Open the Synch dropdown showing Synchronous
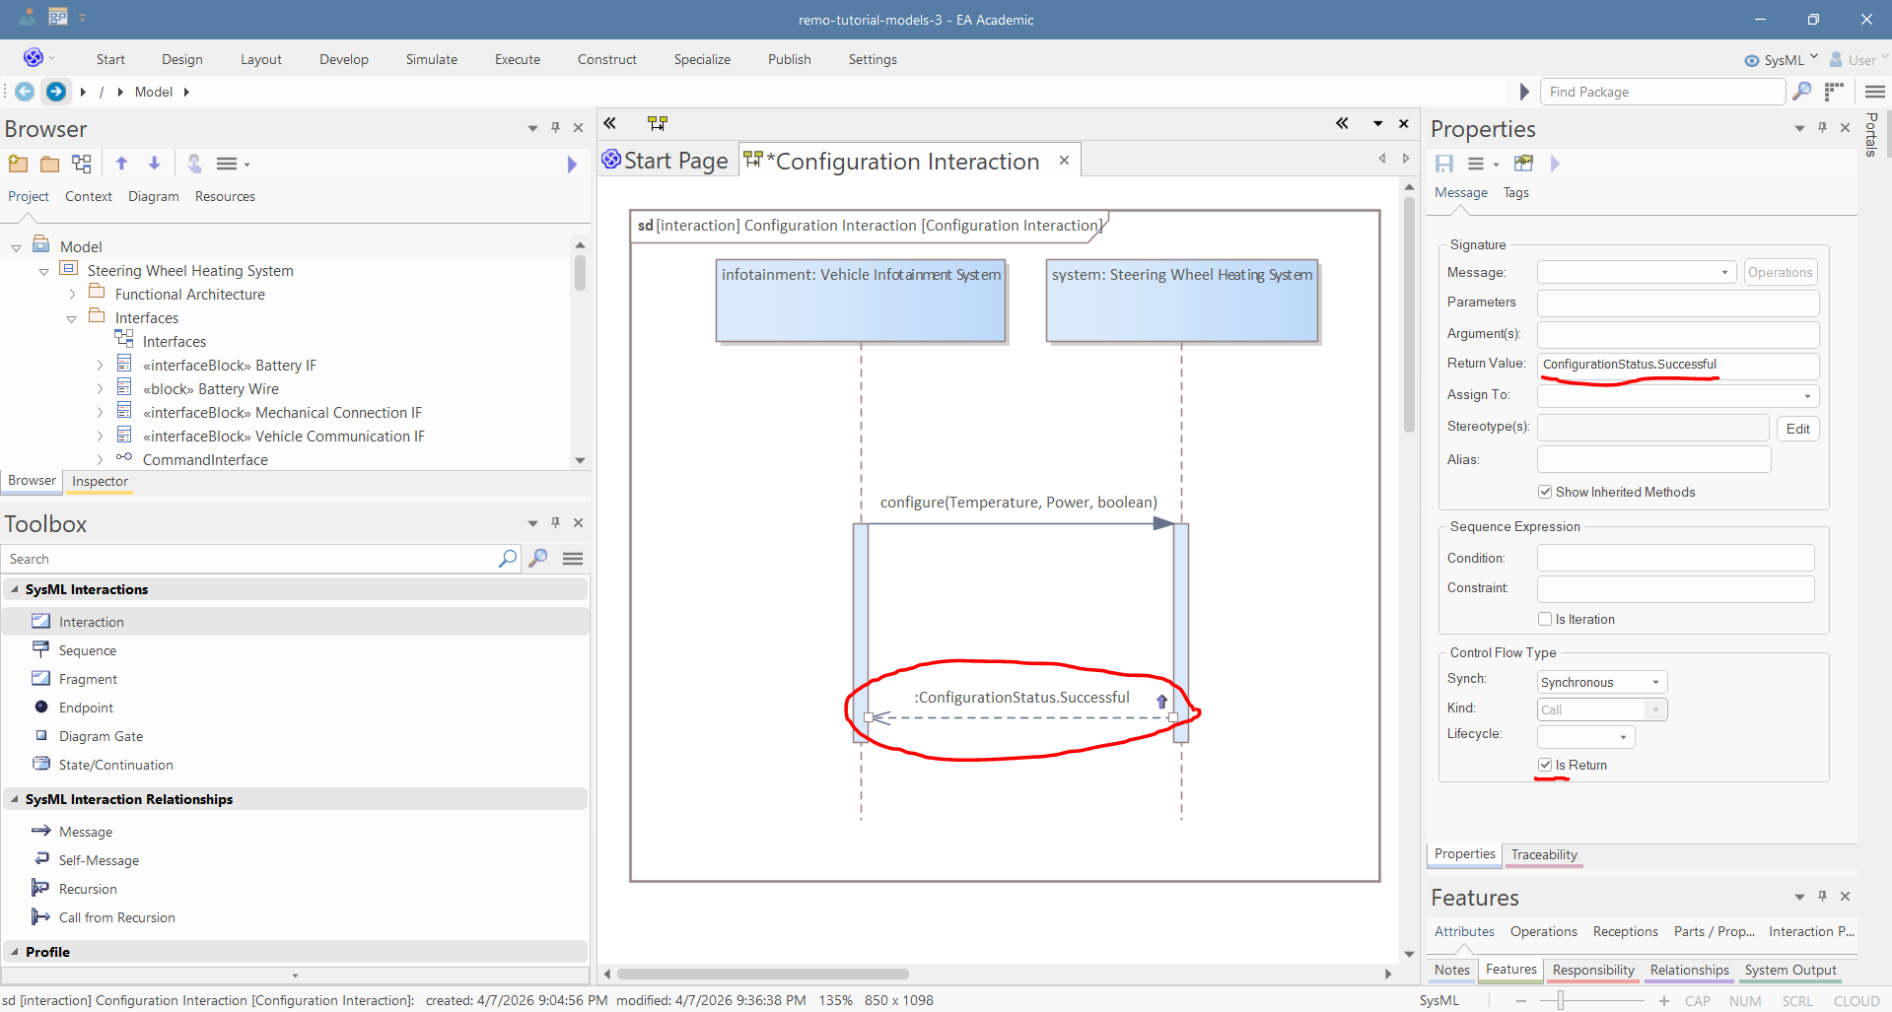The image size is (1892, 1012). 1601,682
